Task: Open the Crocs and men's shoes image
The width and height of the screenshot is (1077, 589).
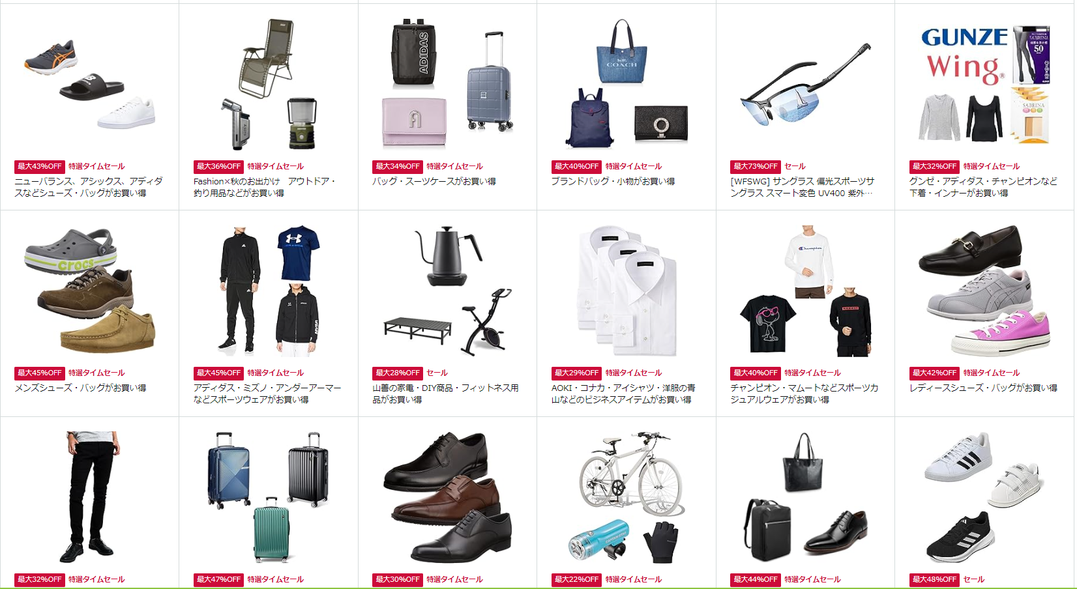Action: (x=89, y=291)
